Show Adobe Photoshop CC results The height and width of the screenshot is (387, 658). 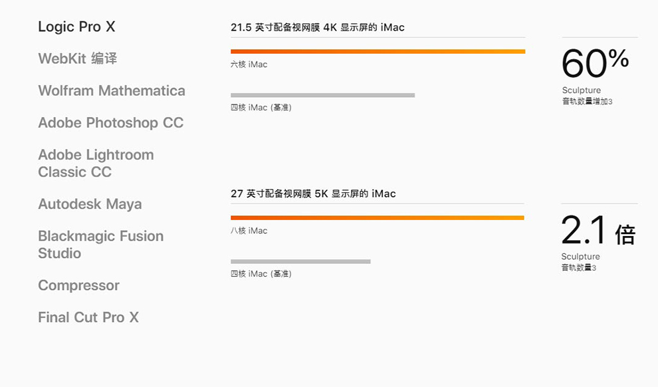[x=111, y=122]
